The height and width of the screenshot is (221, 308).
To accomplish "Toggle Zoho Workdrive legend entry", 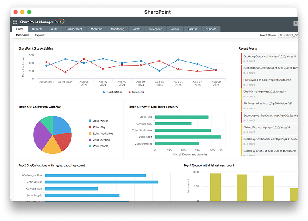I will 101,133.
